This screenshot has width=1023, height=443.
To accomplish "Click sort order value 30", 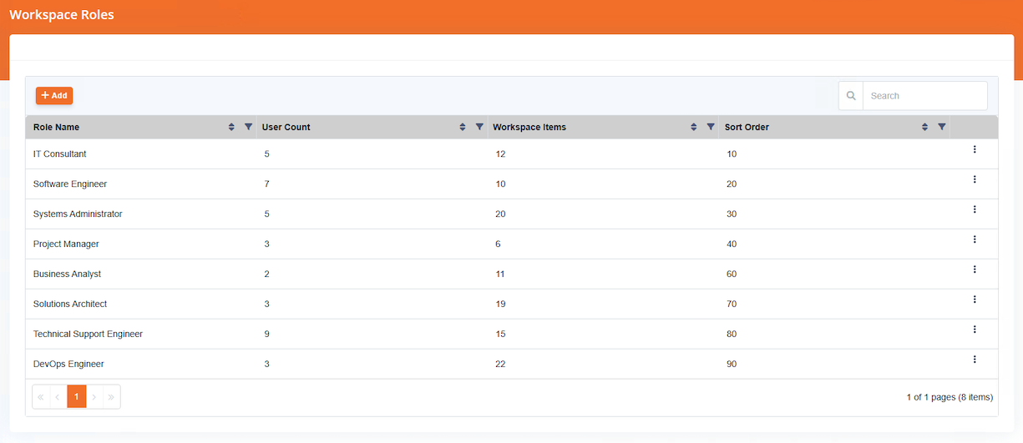I will tap(732, 214).
